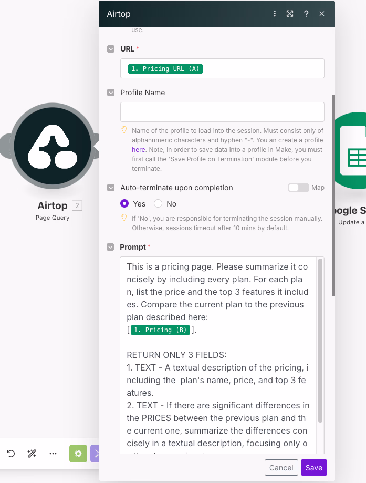Click the Profile Name text field
The height and width of the screenshot is (483, 366).
(222, 112)
